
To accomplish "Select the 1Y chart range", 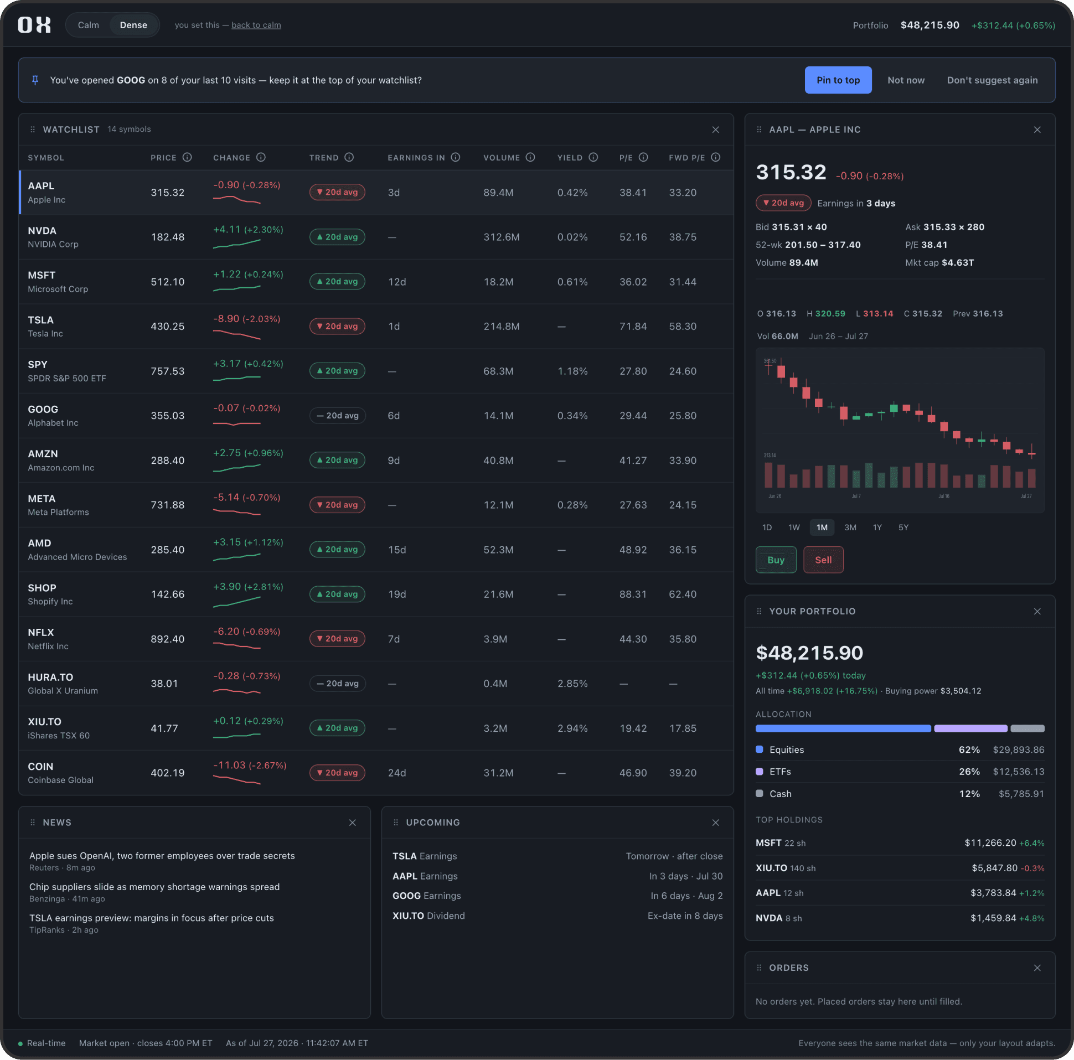I will (877, 527).
